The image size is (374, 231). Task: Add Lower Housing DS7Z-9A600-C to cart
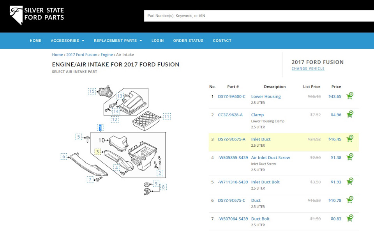(350, 96)
